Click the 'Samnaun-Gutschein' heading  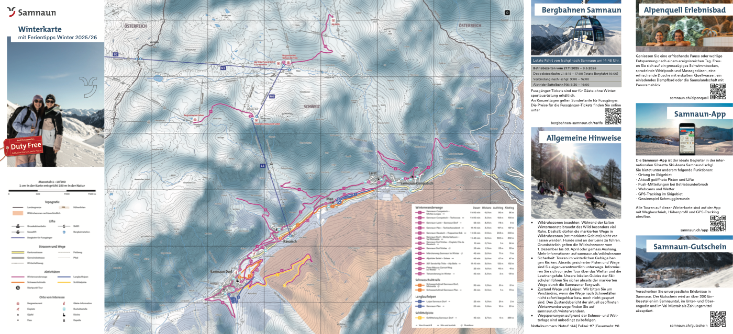[x=690, y=247]
